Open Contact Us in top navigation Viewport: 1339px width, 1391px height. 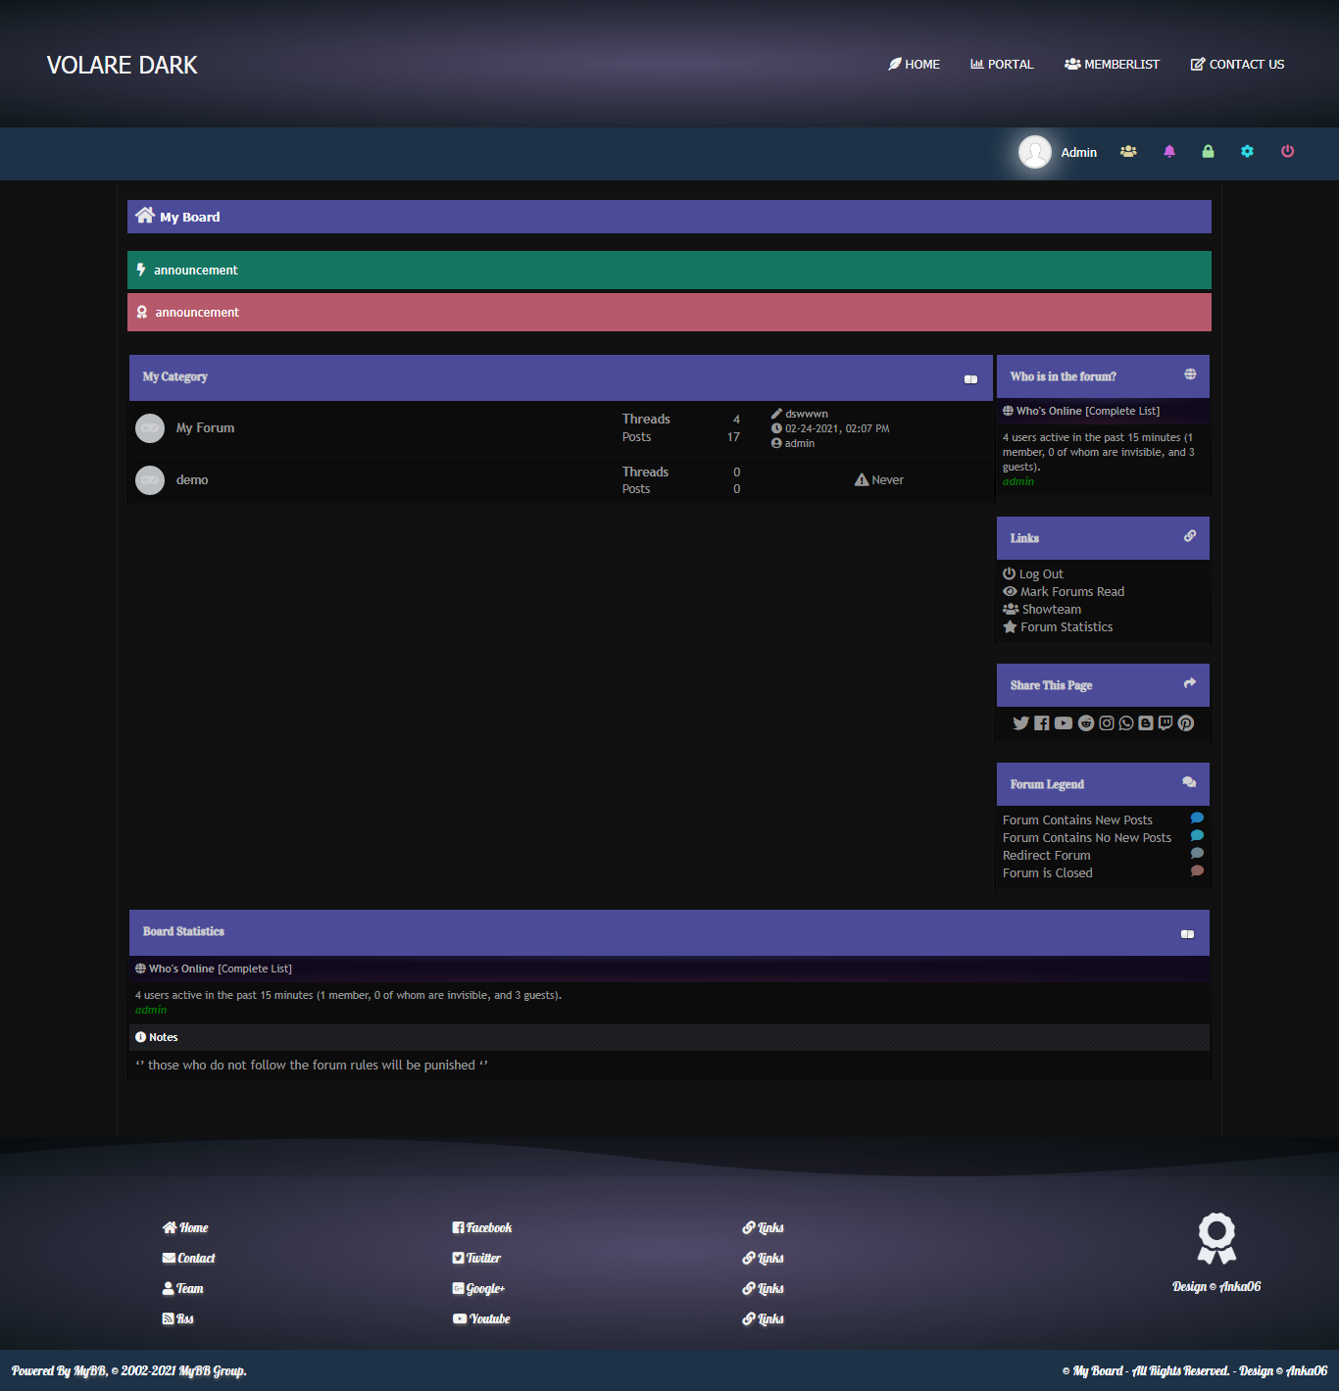tap(1237, 65)
